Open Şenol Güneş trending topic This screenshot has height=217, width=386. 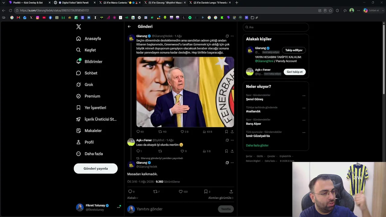(255, 99)
